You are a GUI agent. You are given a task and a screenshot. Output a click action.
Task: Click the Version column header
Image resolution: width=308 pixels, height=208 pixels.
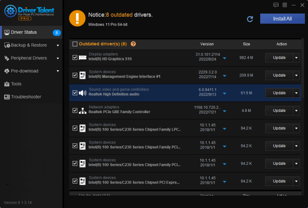[207, 44]
